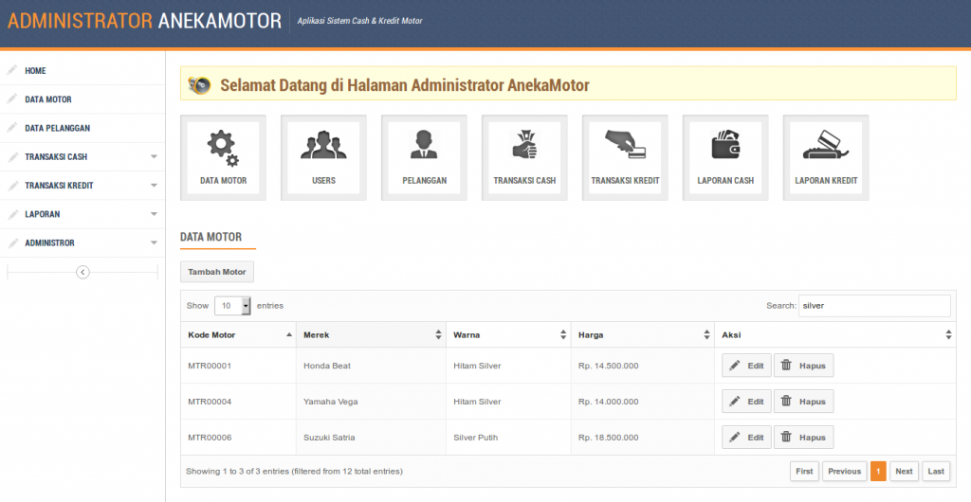Click the ADMINISTRATOR ANEKAMOTOR header title

tap(144, 21)
